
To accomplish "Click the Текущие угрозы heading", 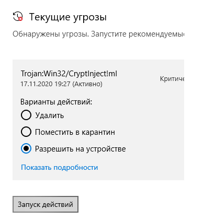I will [x=68, y=17].
